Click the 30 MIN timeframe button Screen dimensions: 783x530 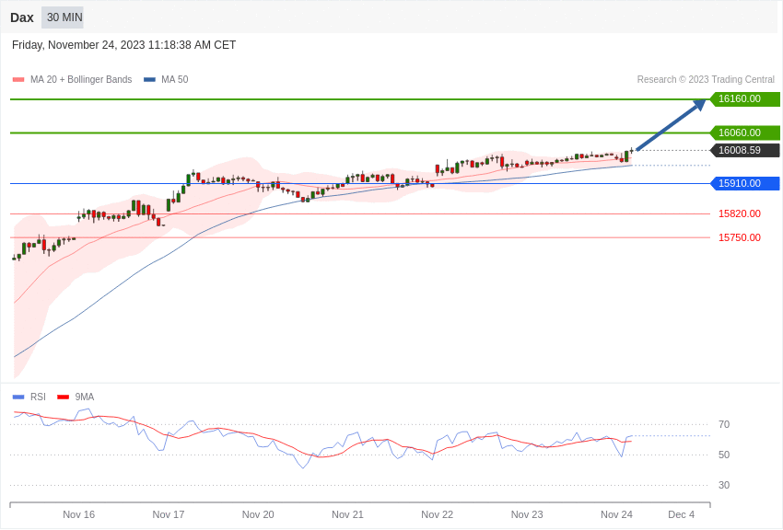tap(63, 17)
